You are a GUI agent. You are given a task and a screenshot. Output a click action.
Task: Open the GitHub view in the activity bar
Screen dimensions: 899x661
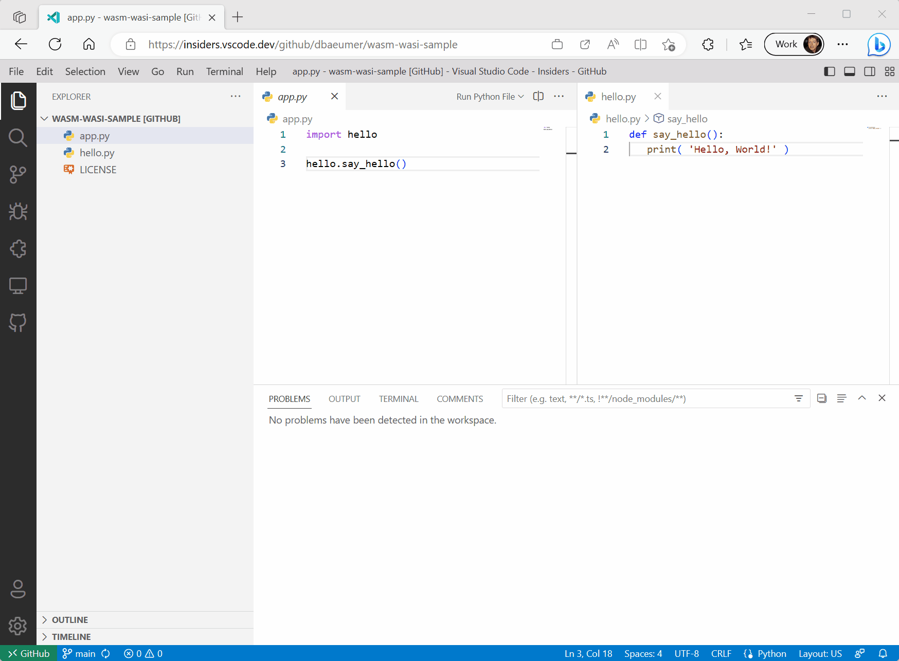click(x=19, y=323)
